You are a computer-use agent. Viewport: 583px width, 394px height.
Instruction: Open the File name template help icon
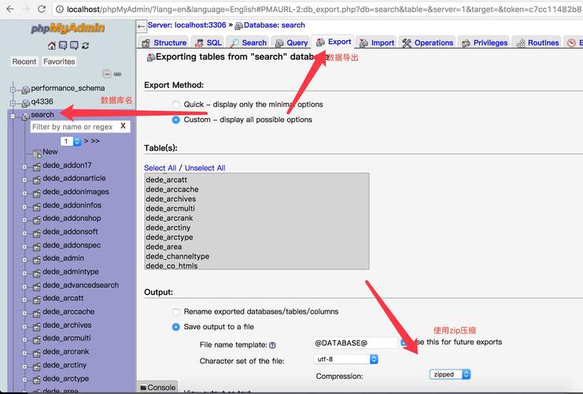272,345
